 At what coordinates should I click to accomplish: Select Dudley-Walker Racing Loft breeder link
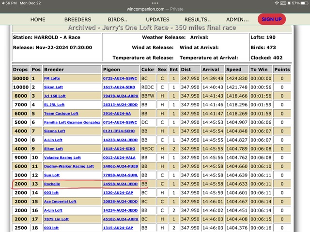click(69, 166)
